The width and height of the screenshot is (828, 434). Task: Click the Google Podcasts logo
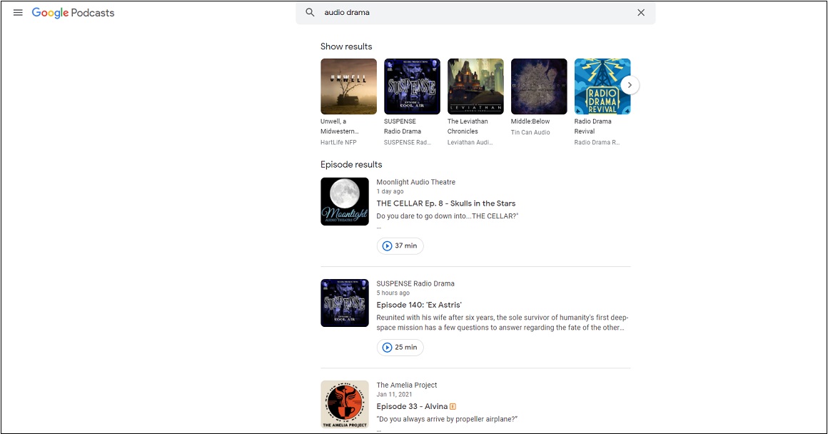(73, 13)
